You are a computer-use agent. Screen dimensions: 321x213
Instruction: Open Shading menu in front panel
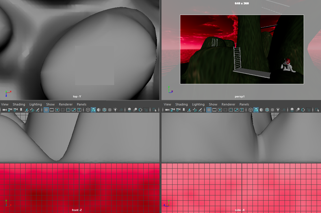point(19,104)
